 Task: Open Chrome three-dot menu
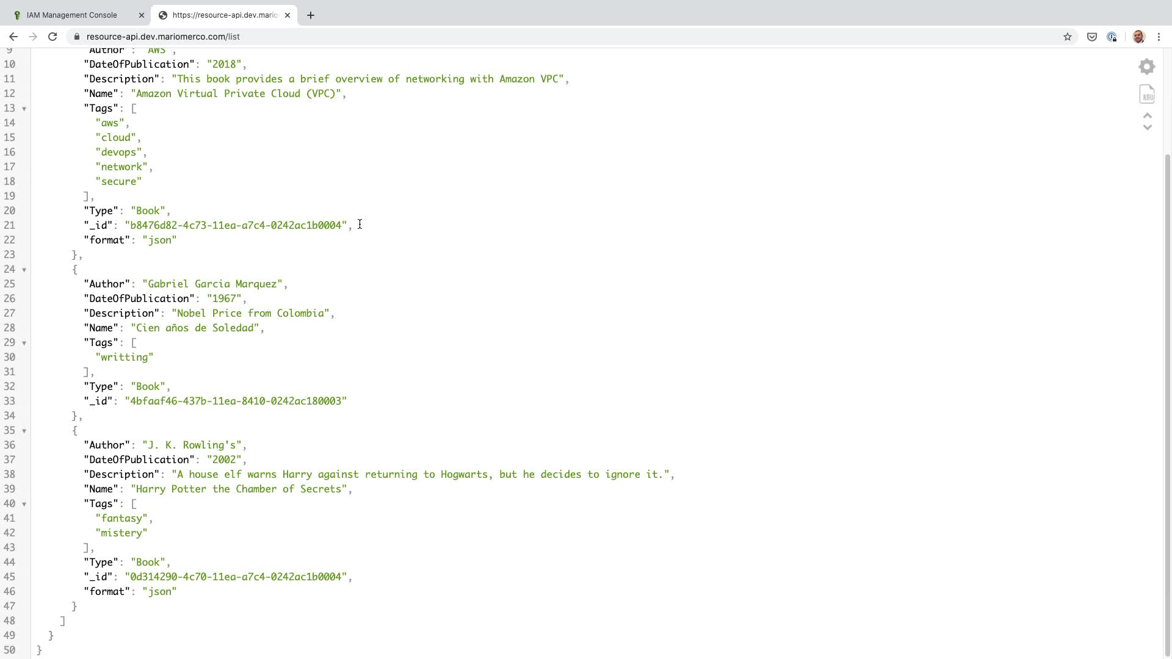pyautogui.click(x=1159, y=37)
